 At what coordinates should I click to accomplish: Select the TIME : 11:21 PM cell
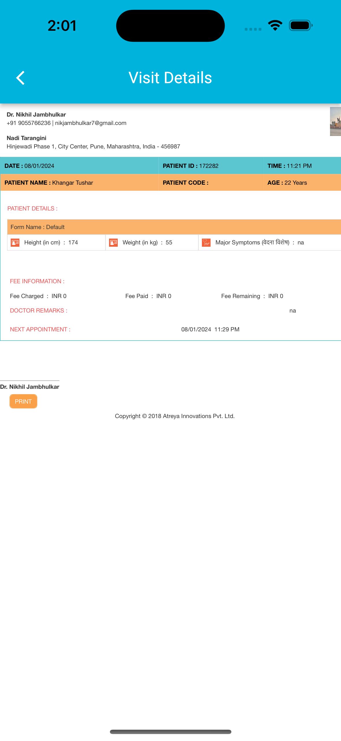[302, 166]
